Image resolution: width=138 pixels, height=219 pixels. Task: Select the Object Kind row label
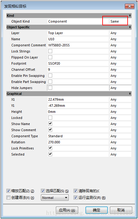[20, 21]
